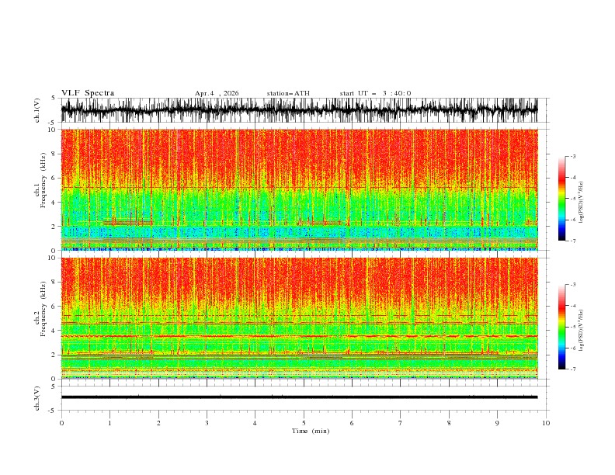Click the upper PSD color scale bar
615x475 pixels.
tap(561, 199)
